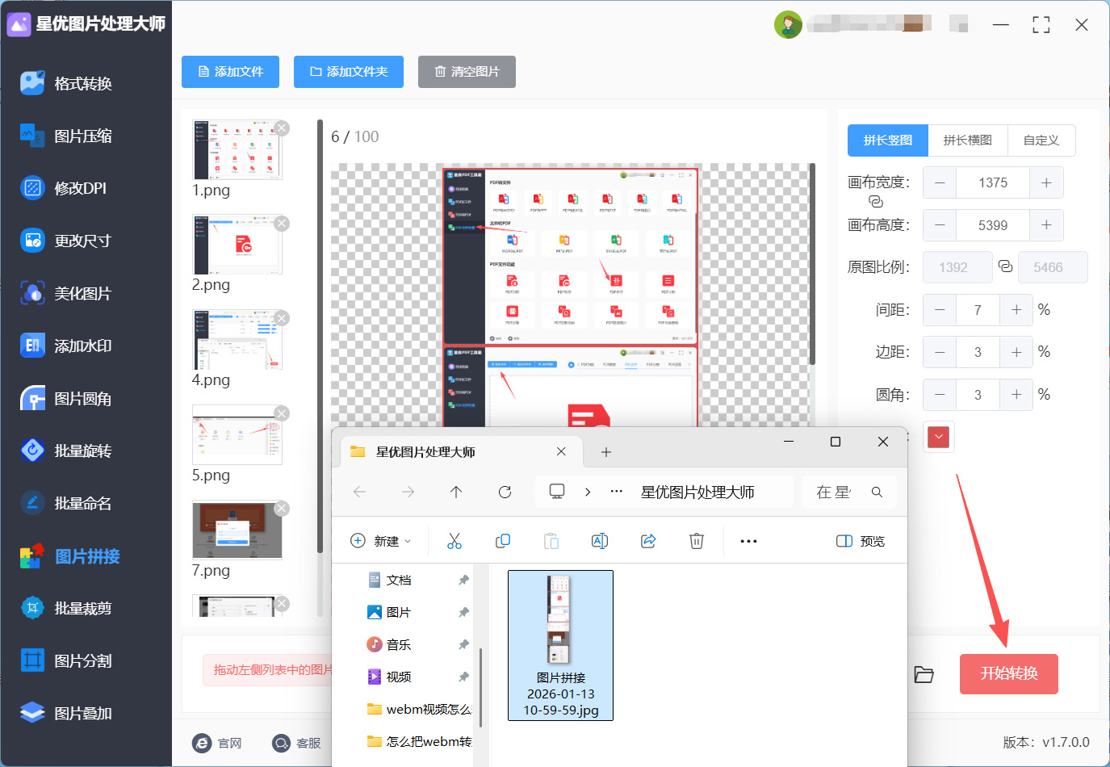Click the Explorer search box
The height and width of the screenshot is (767, 1110).
point(849,492)
